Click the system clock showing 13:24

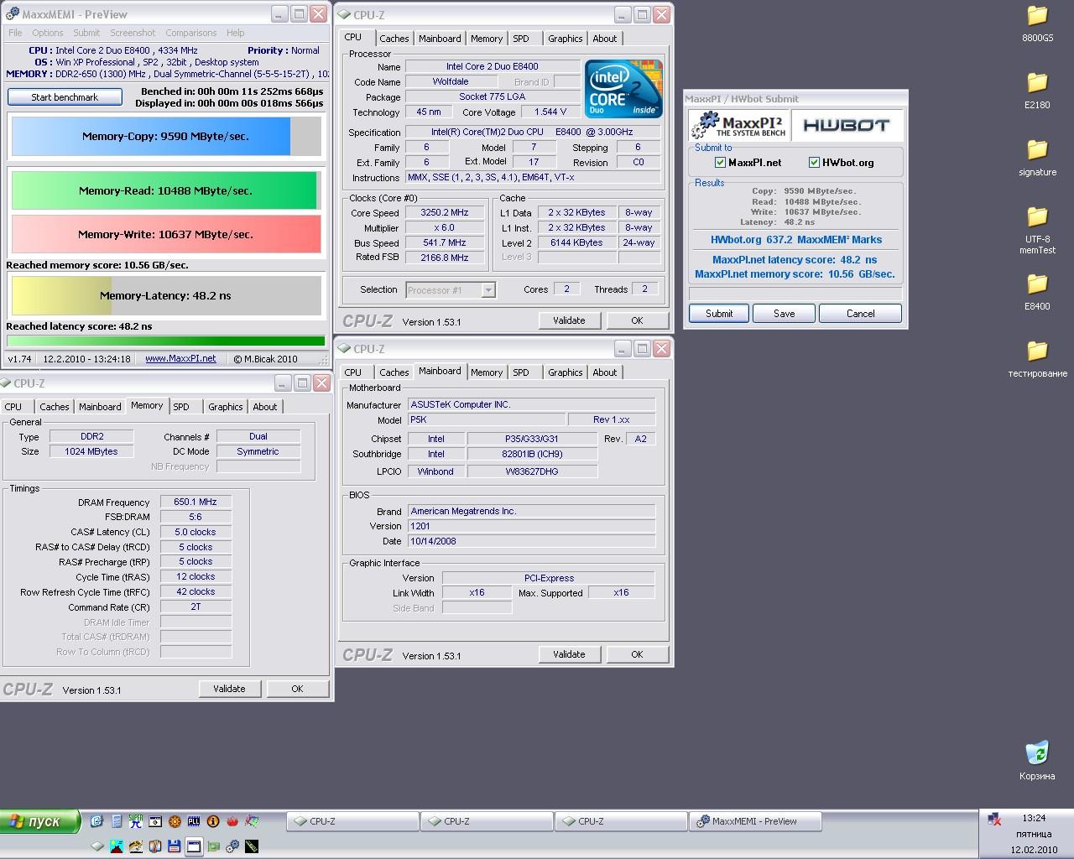pos(1034,817)
